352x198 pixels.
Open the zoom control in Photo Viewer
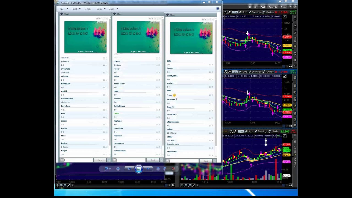[x=107, y=169]
